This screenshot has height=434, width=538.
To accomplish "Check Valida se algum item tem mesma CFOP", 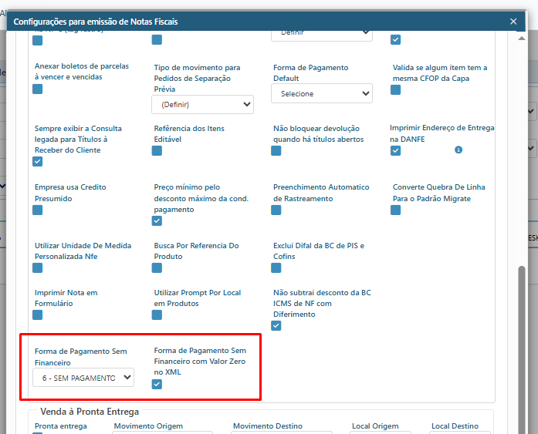I will tap(396, 89).
